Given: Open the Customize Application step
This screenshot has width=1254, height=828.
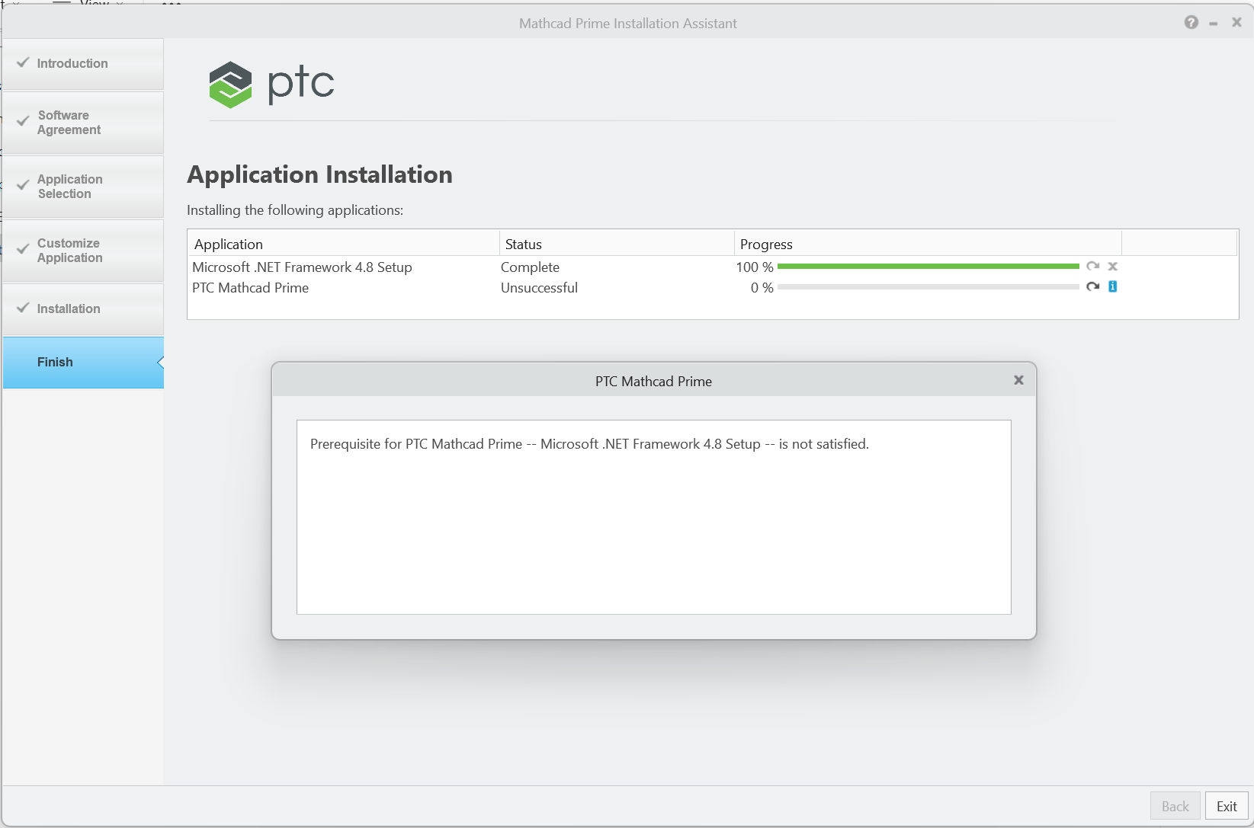Looking at the screenshot, I should tap(80, 251).
